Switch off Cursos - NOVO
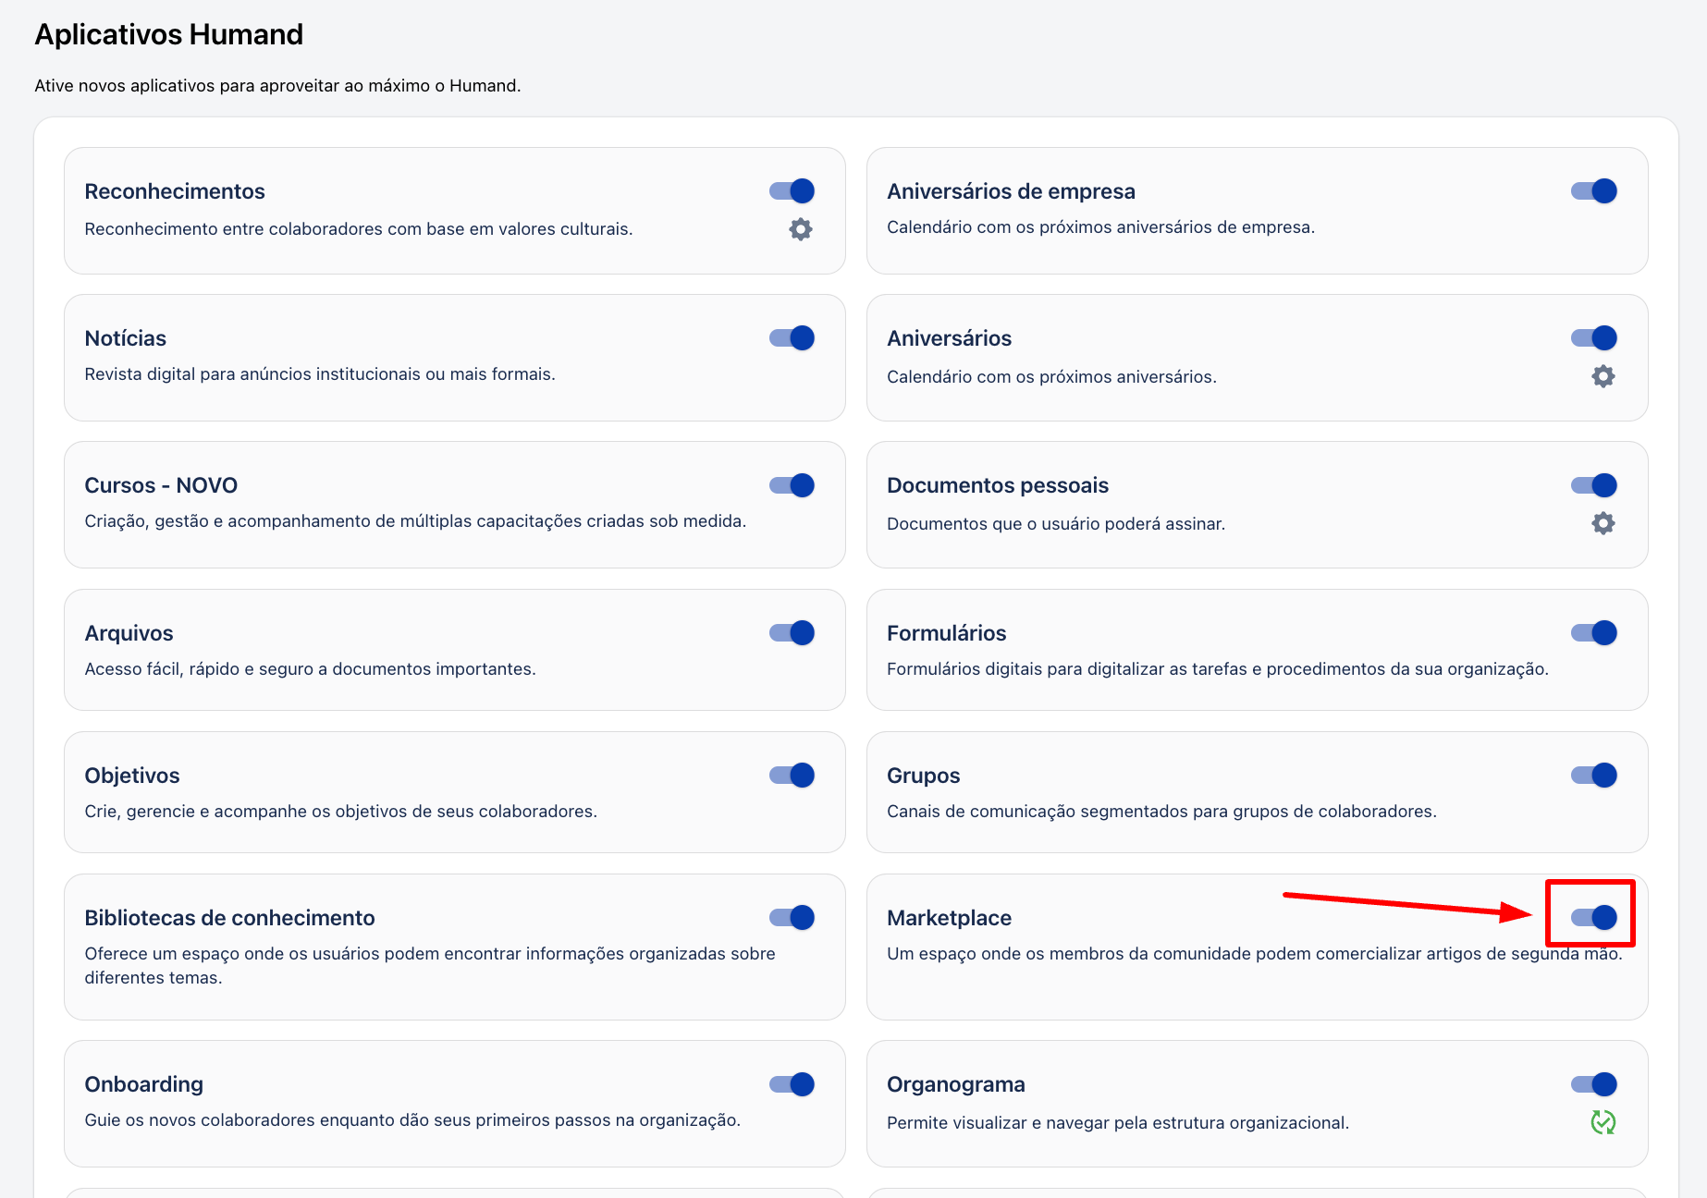This screenshot has width=1707, height=1198. pyautogui.click(x=792, y=484)
